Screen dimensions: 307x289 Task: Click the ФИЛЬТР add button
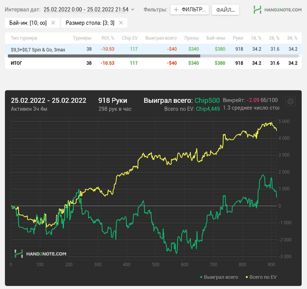coord(189,10)
